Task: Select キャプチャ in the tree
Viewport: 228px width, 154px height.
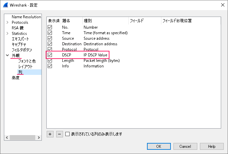Action: click(x=19, y=45)
